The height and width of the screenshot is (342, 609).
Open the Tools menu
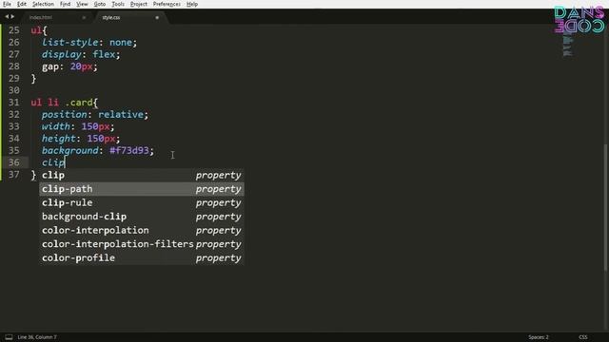coord(118,4)
